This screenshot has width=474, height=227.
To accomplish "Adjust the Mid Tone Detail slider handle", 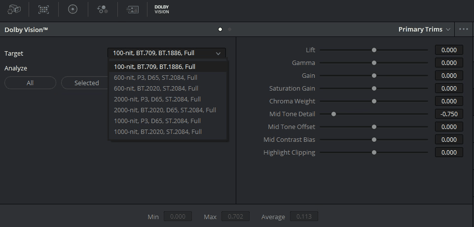I will (333, 114).
